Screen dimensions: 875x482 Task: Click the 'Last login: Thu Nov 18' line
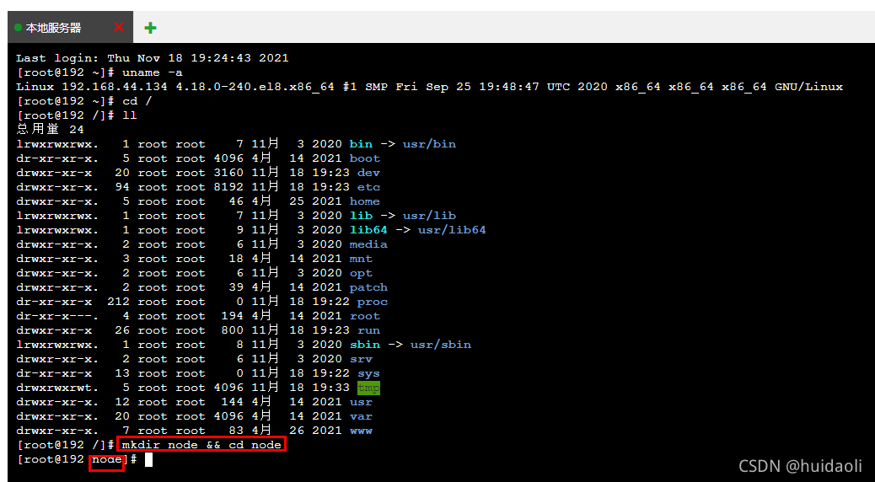coord(153,58)
